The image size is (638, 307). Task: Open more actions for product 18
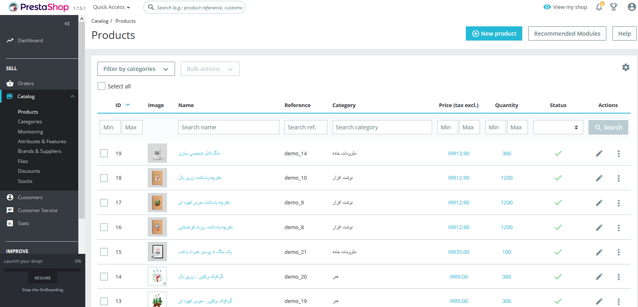(619, 178)
